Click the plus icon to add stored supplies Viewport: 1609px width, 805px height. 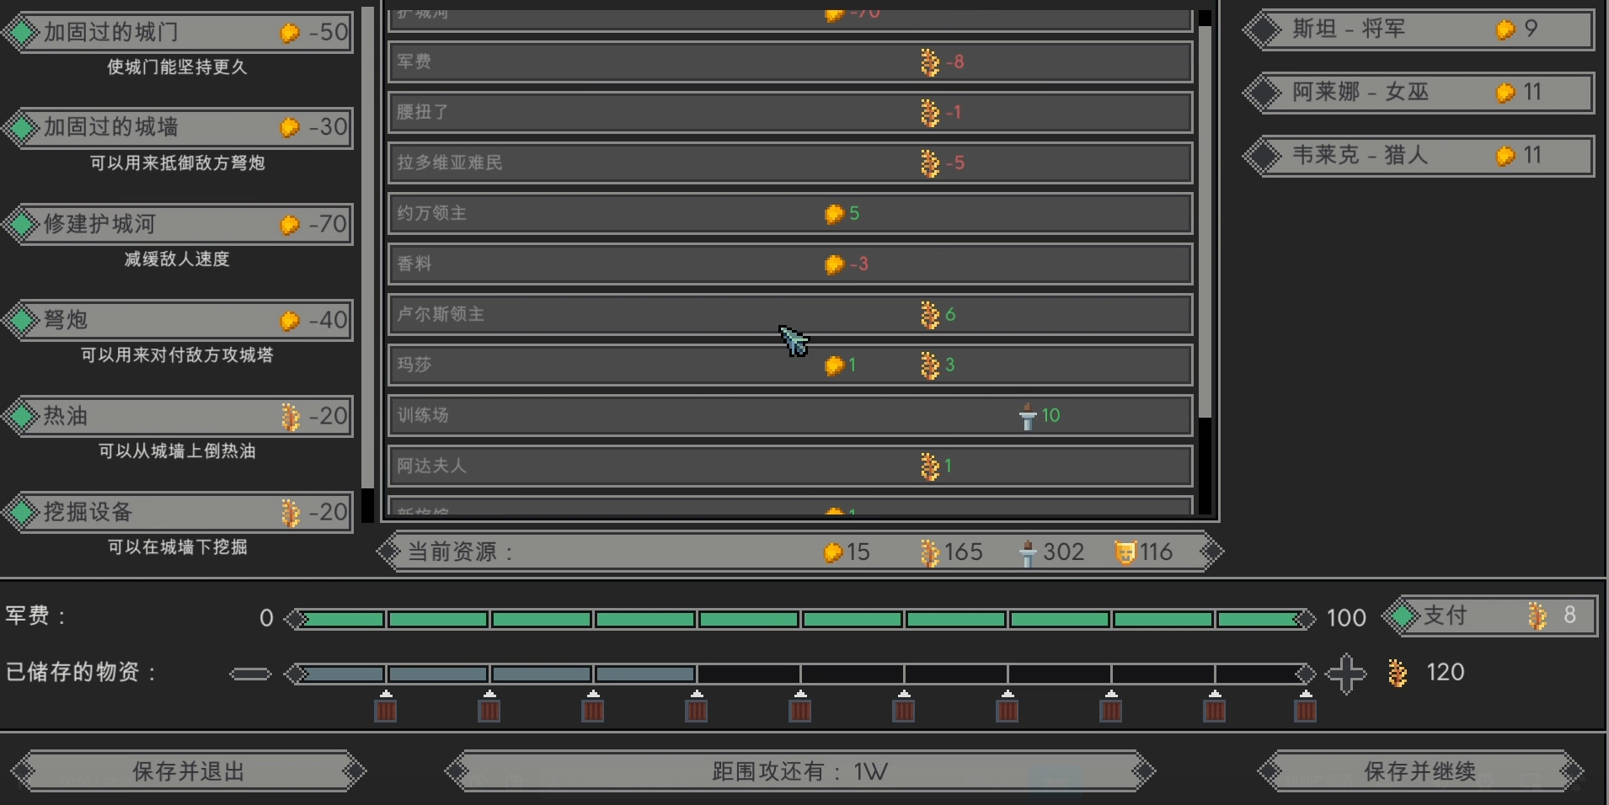coord(1346,673)
